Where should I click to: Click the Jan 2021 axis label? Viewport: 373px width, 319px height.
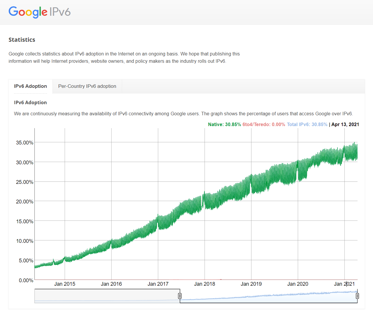coord(344,284)
